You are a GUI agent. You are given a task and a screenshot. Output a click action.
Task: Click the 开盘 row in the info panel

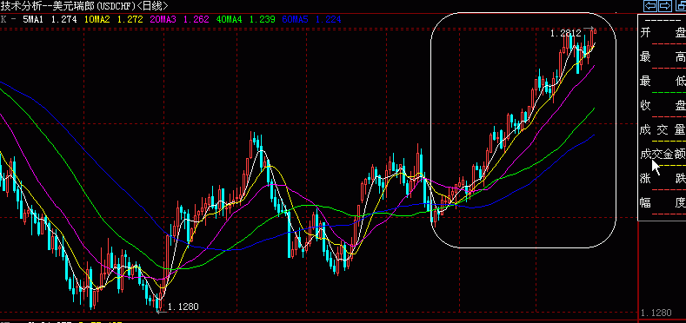pos(663,33)
